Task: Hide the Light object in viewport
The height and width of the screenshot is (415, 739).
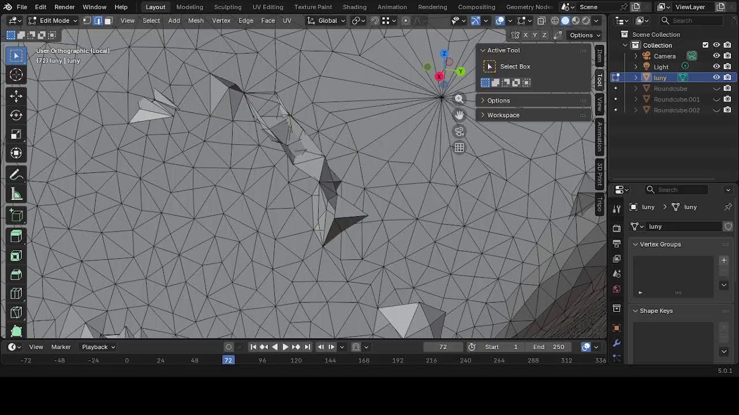Action: (716, 67)
